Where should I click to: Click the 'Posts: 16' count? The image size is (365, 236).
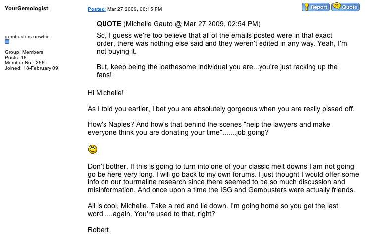click(15, 58)
